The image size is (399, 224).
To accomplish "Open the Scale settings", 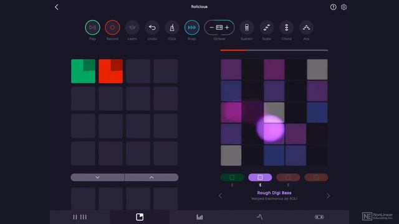I will [266, 27].
